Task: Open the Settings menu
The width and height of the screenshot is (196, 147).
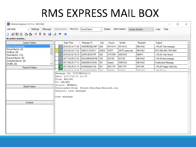Action: click(x=35, y=29)
